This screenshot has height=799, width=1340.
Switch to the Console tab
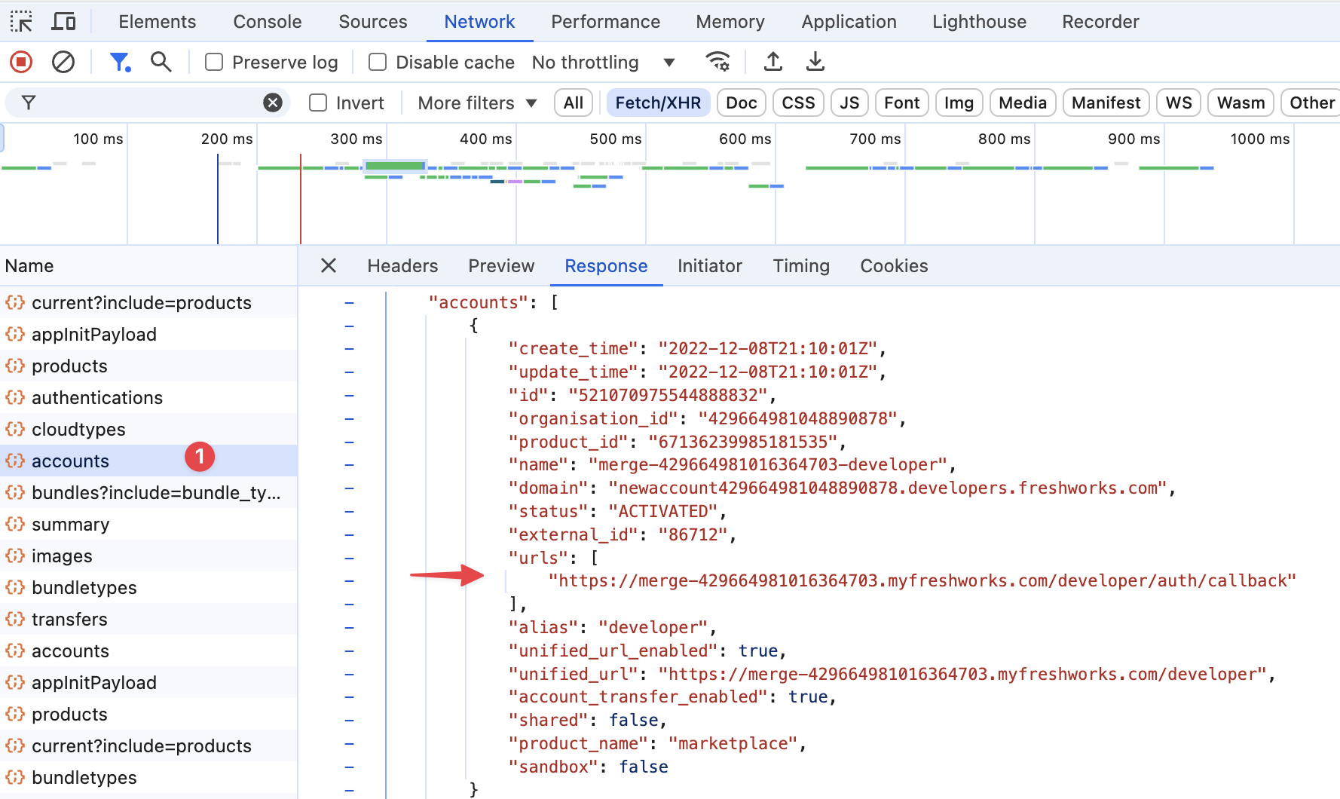[267, 22]
